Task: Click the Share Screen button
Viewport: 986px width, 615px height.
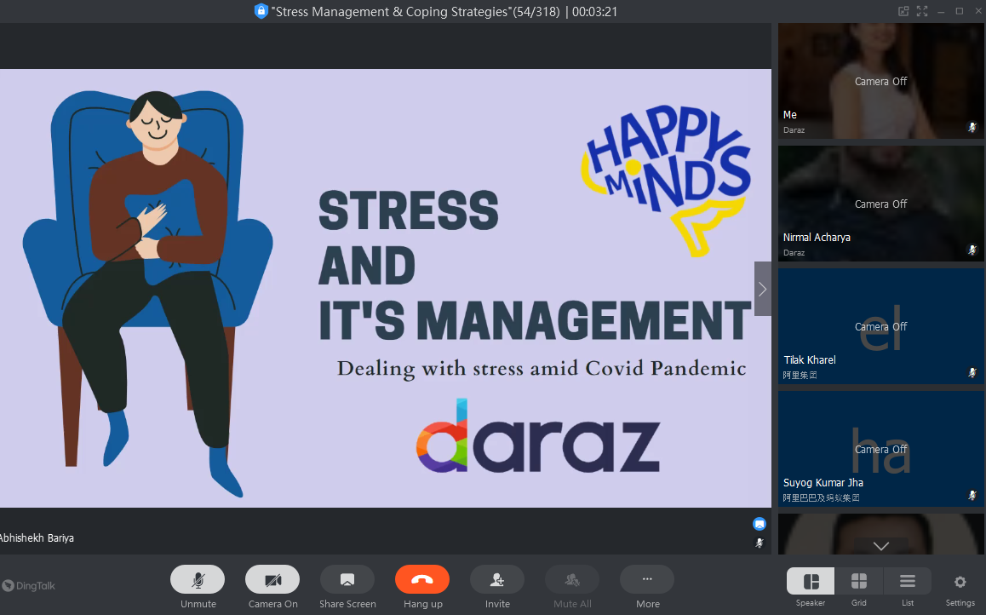Action: click(347, 579)
